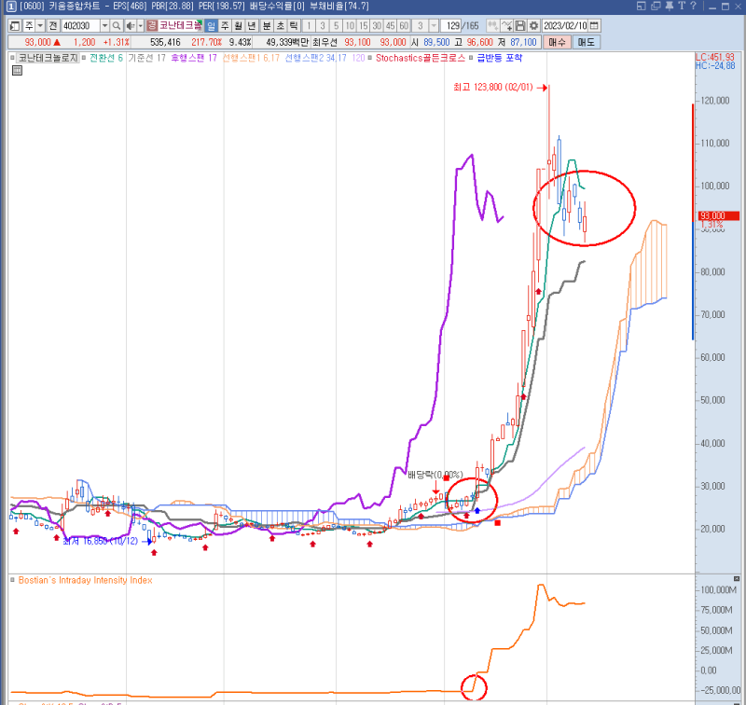
Task: Click the 선행스팬1 6,17 indicator label
Action: [x=251, y=58]
